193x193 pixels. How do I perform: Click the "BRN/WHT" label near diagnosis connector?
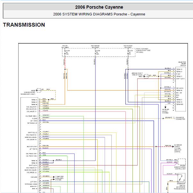click(169, 118)
